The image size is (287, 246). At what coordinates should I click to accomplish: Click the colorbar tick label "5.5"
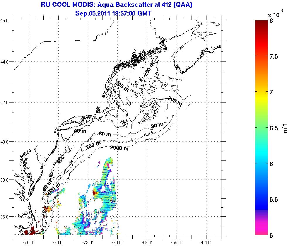pyautogui.click(x=274, y=200)
